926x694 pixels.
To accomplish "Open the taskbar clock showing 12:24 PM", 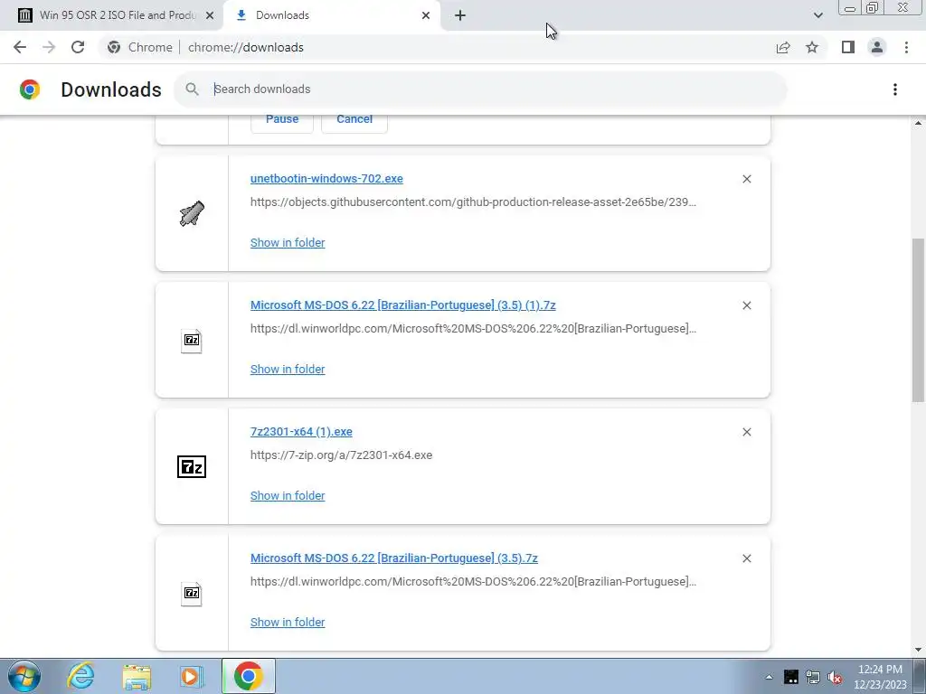I will (880, 677).
